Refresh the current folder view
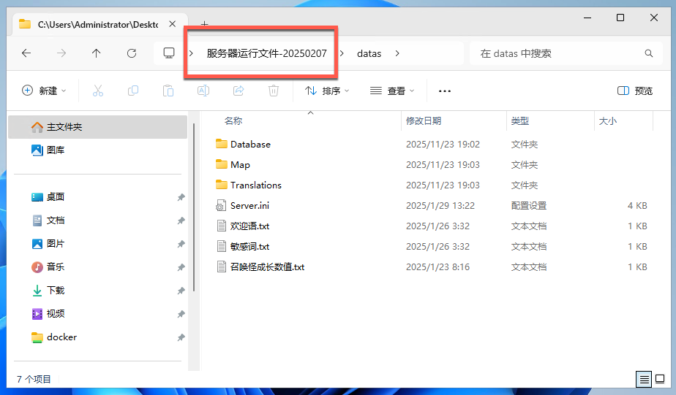This screenshot has width=676, height=395. coord(132,53)
